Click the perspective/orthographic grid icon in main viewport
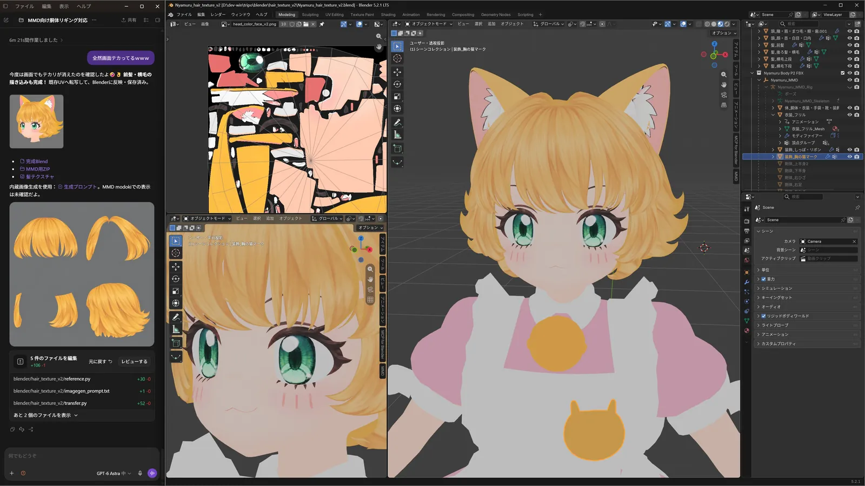 (724, 105)
